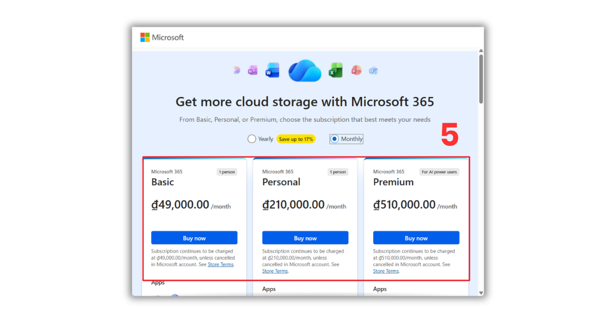Click the vertical scrollbar thumb
The image size is (616, 323).
(x=481, y=78)
